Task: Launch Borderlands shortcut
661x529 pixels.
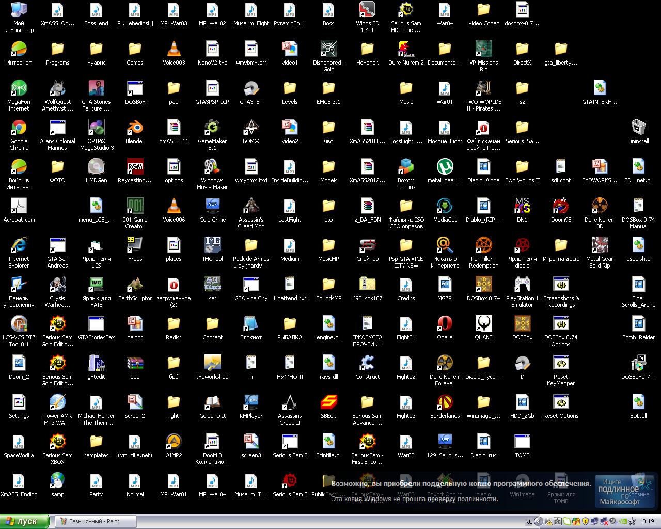Action: [445, 402]
